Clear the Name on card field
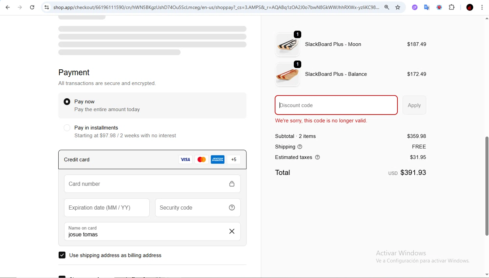The height and width of the screenshot is (278, 489). coord(232,231)
